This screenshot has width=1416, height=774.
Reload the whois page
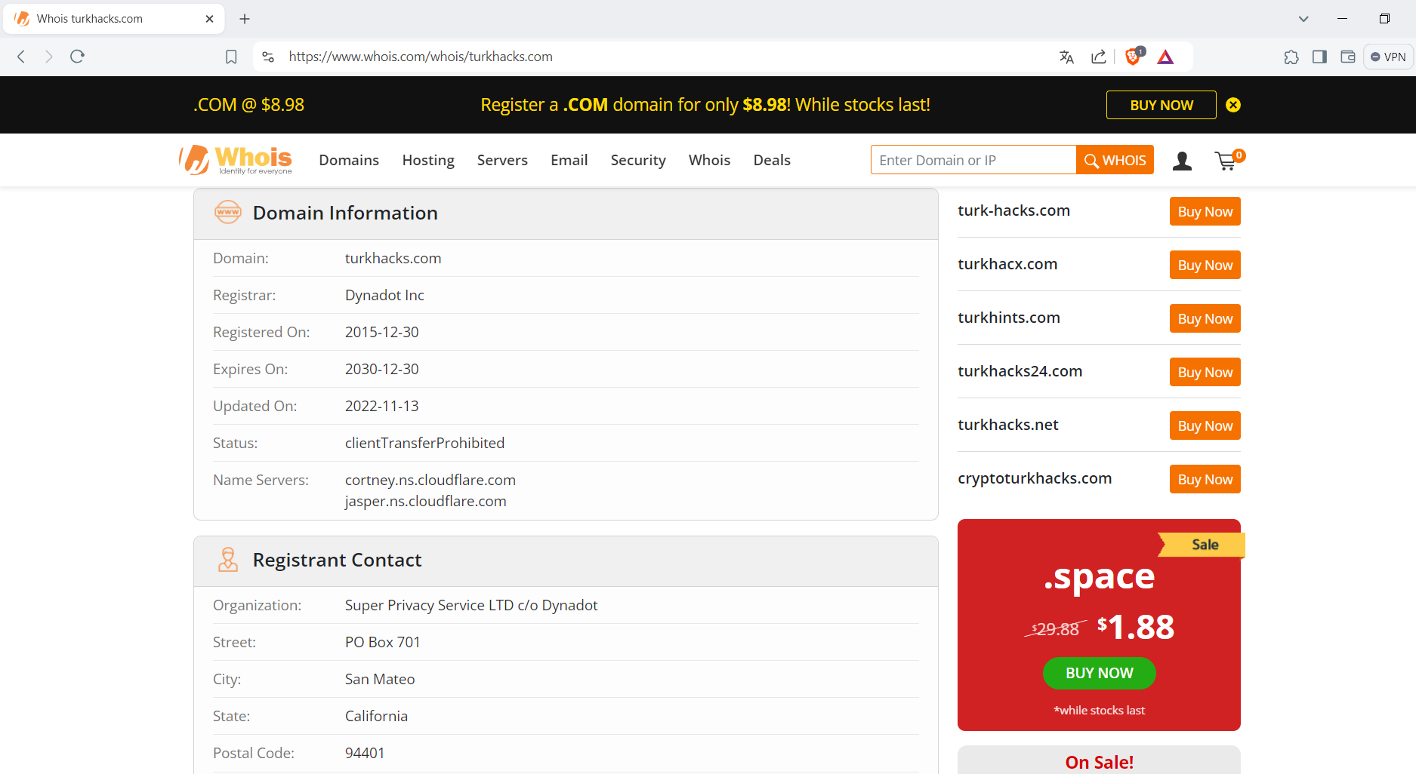[x=77, y=57]
